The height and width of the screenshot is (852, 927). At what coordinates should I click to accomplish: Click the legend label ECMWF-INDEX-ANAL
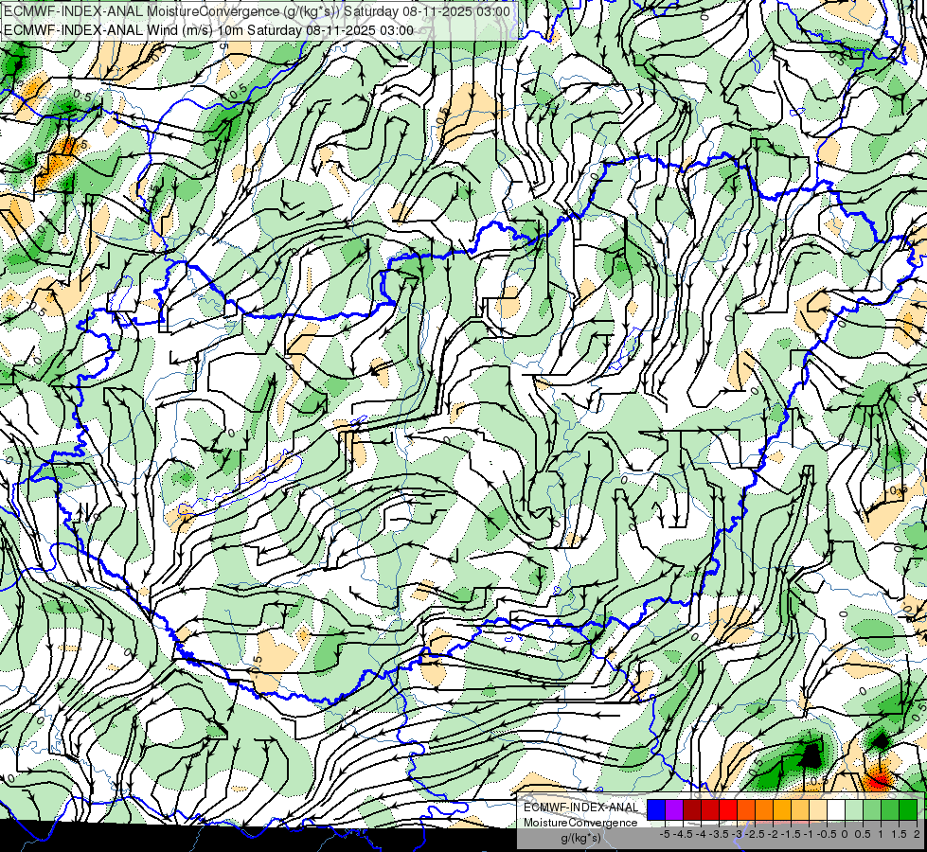click(581, 808)
